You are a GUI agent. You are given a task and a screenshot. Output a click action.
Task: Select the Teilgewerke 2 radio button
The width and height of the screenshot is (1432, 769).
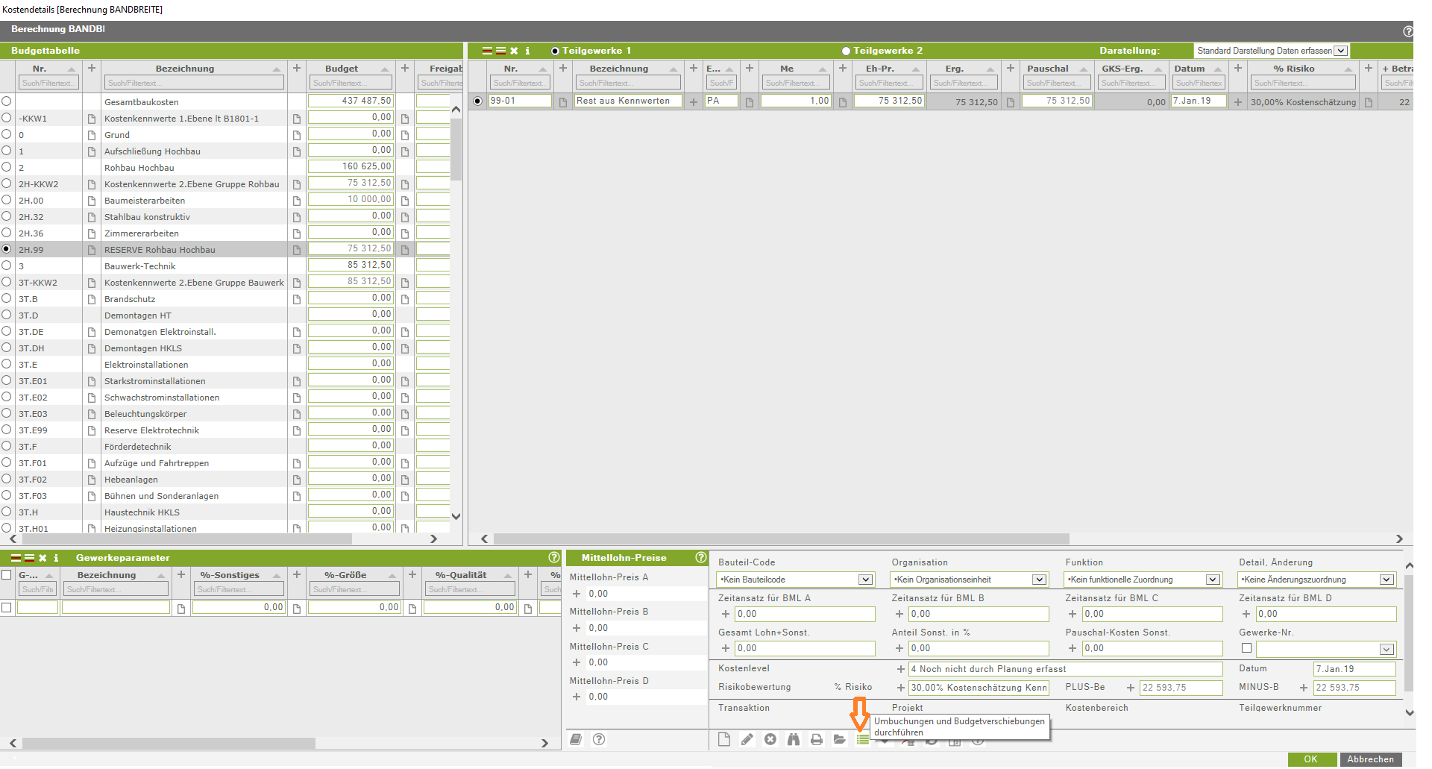point(846,51)
